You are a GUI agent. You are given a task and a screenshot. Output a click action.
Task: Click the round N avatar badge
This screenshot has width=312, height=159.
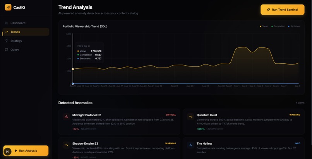point(8,152)
